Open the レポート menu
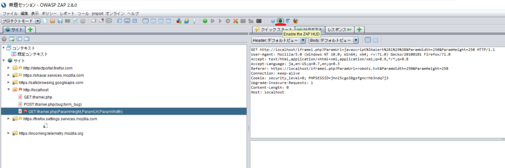The height and width of the screenshot is (168, 505). [x=68, y=14]
